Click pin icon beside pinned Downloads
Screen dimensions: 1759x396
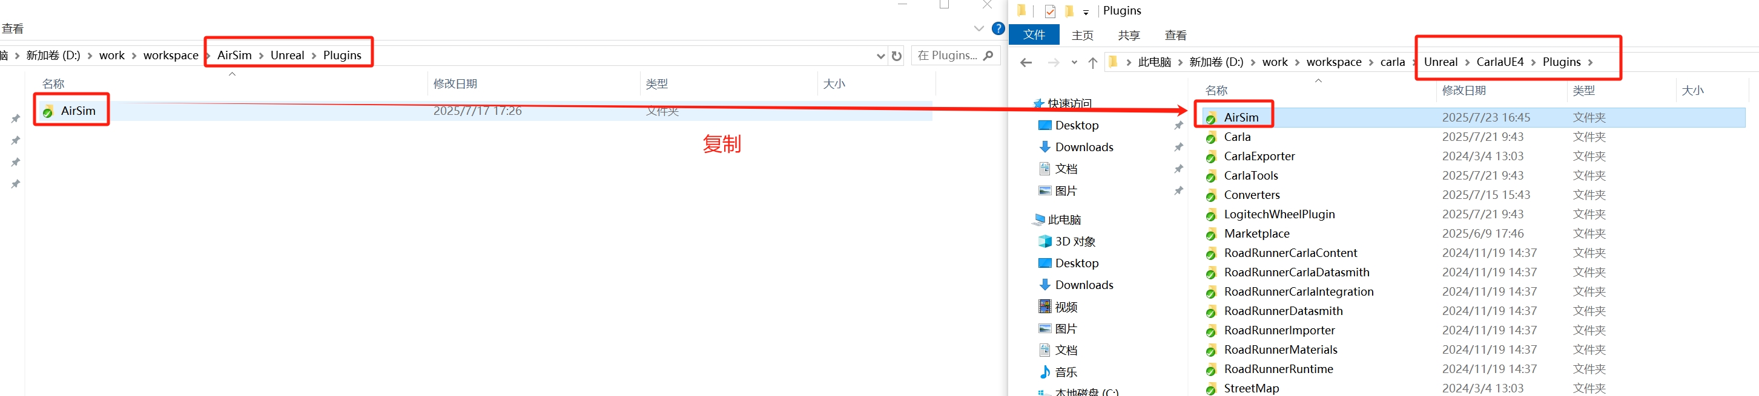(x=1178, y=148)
